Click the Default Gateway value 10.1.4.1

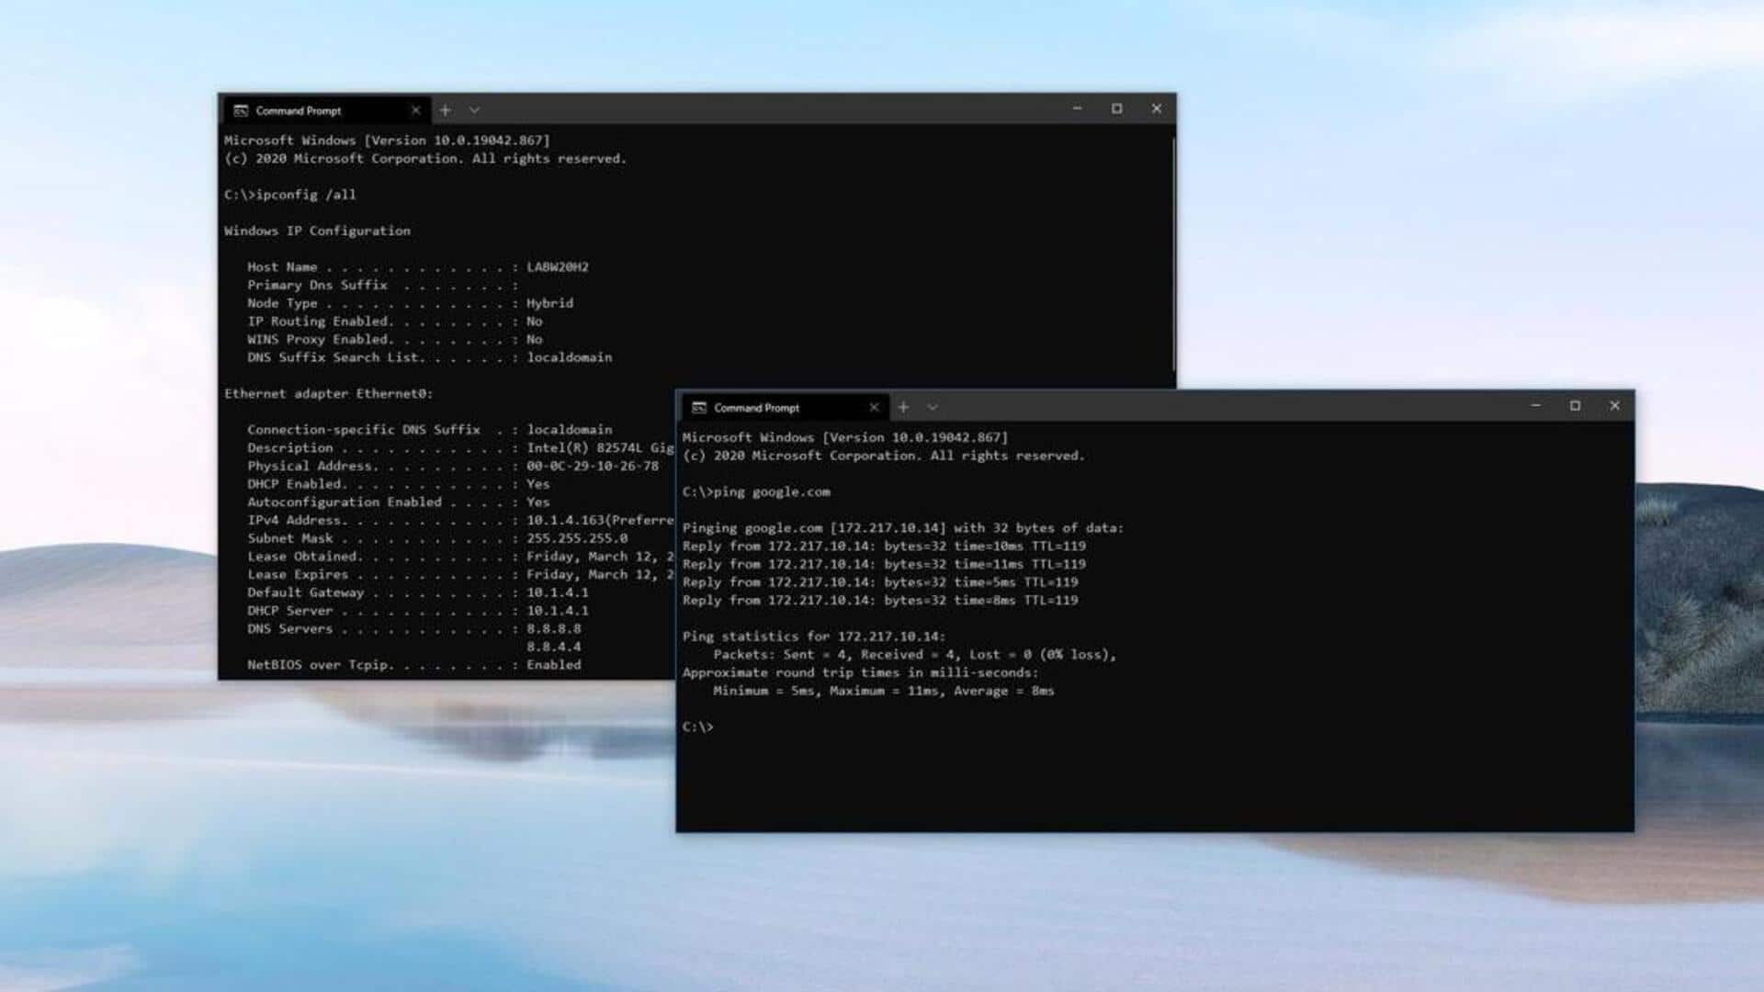pyautogui.click(x=558, y=592)
